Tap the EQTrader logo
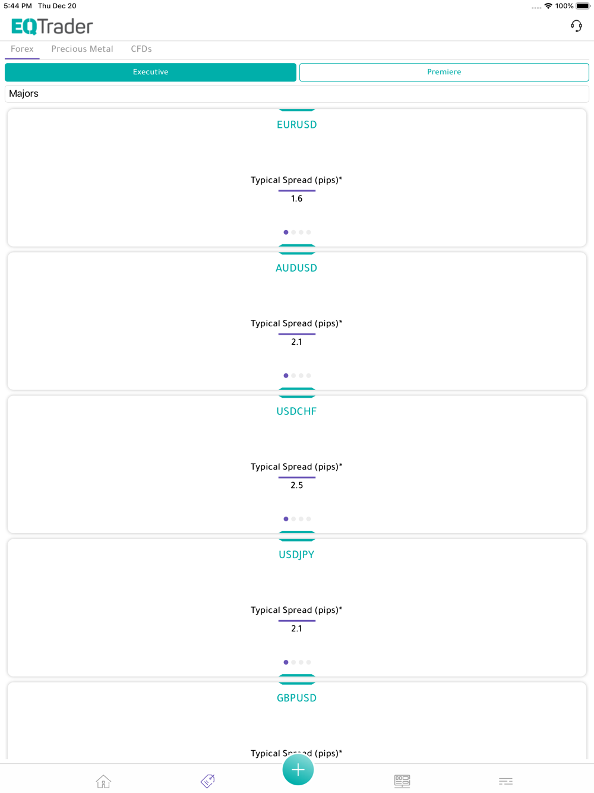Screen dimensions: 594x793 pyautogui.click(x=52, y=26)
